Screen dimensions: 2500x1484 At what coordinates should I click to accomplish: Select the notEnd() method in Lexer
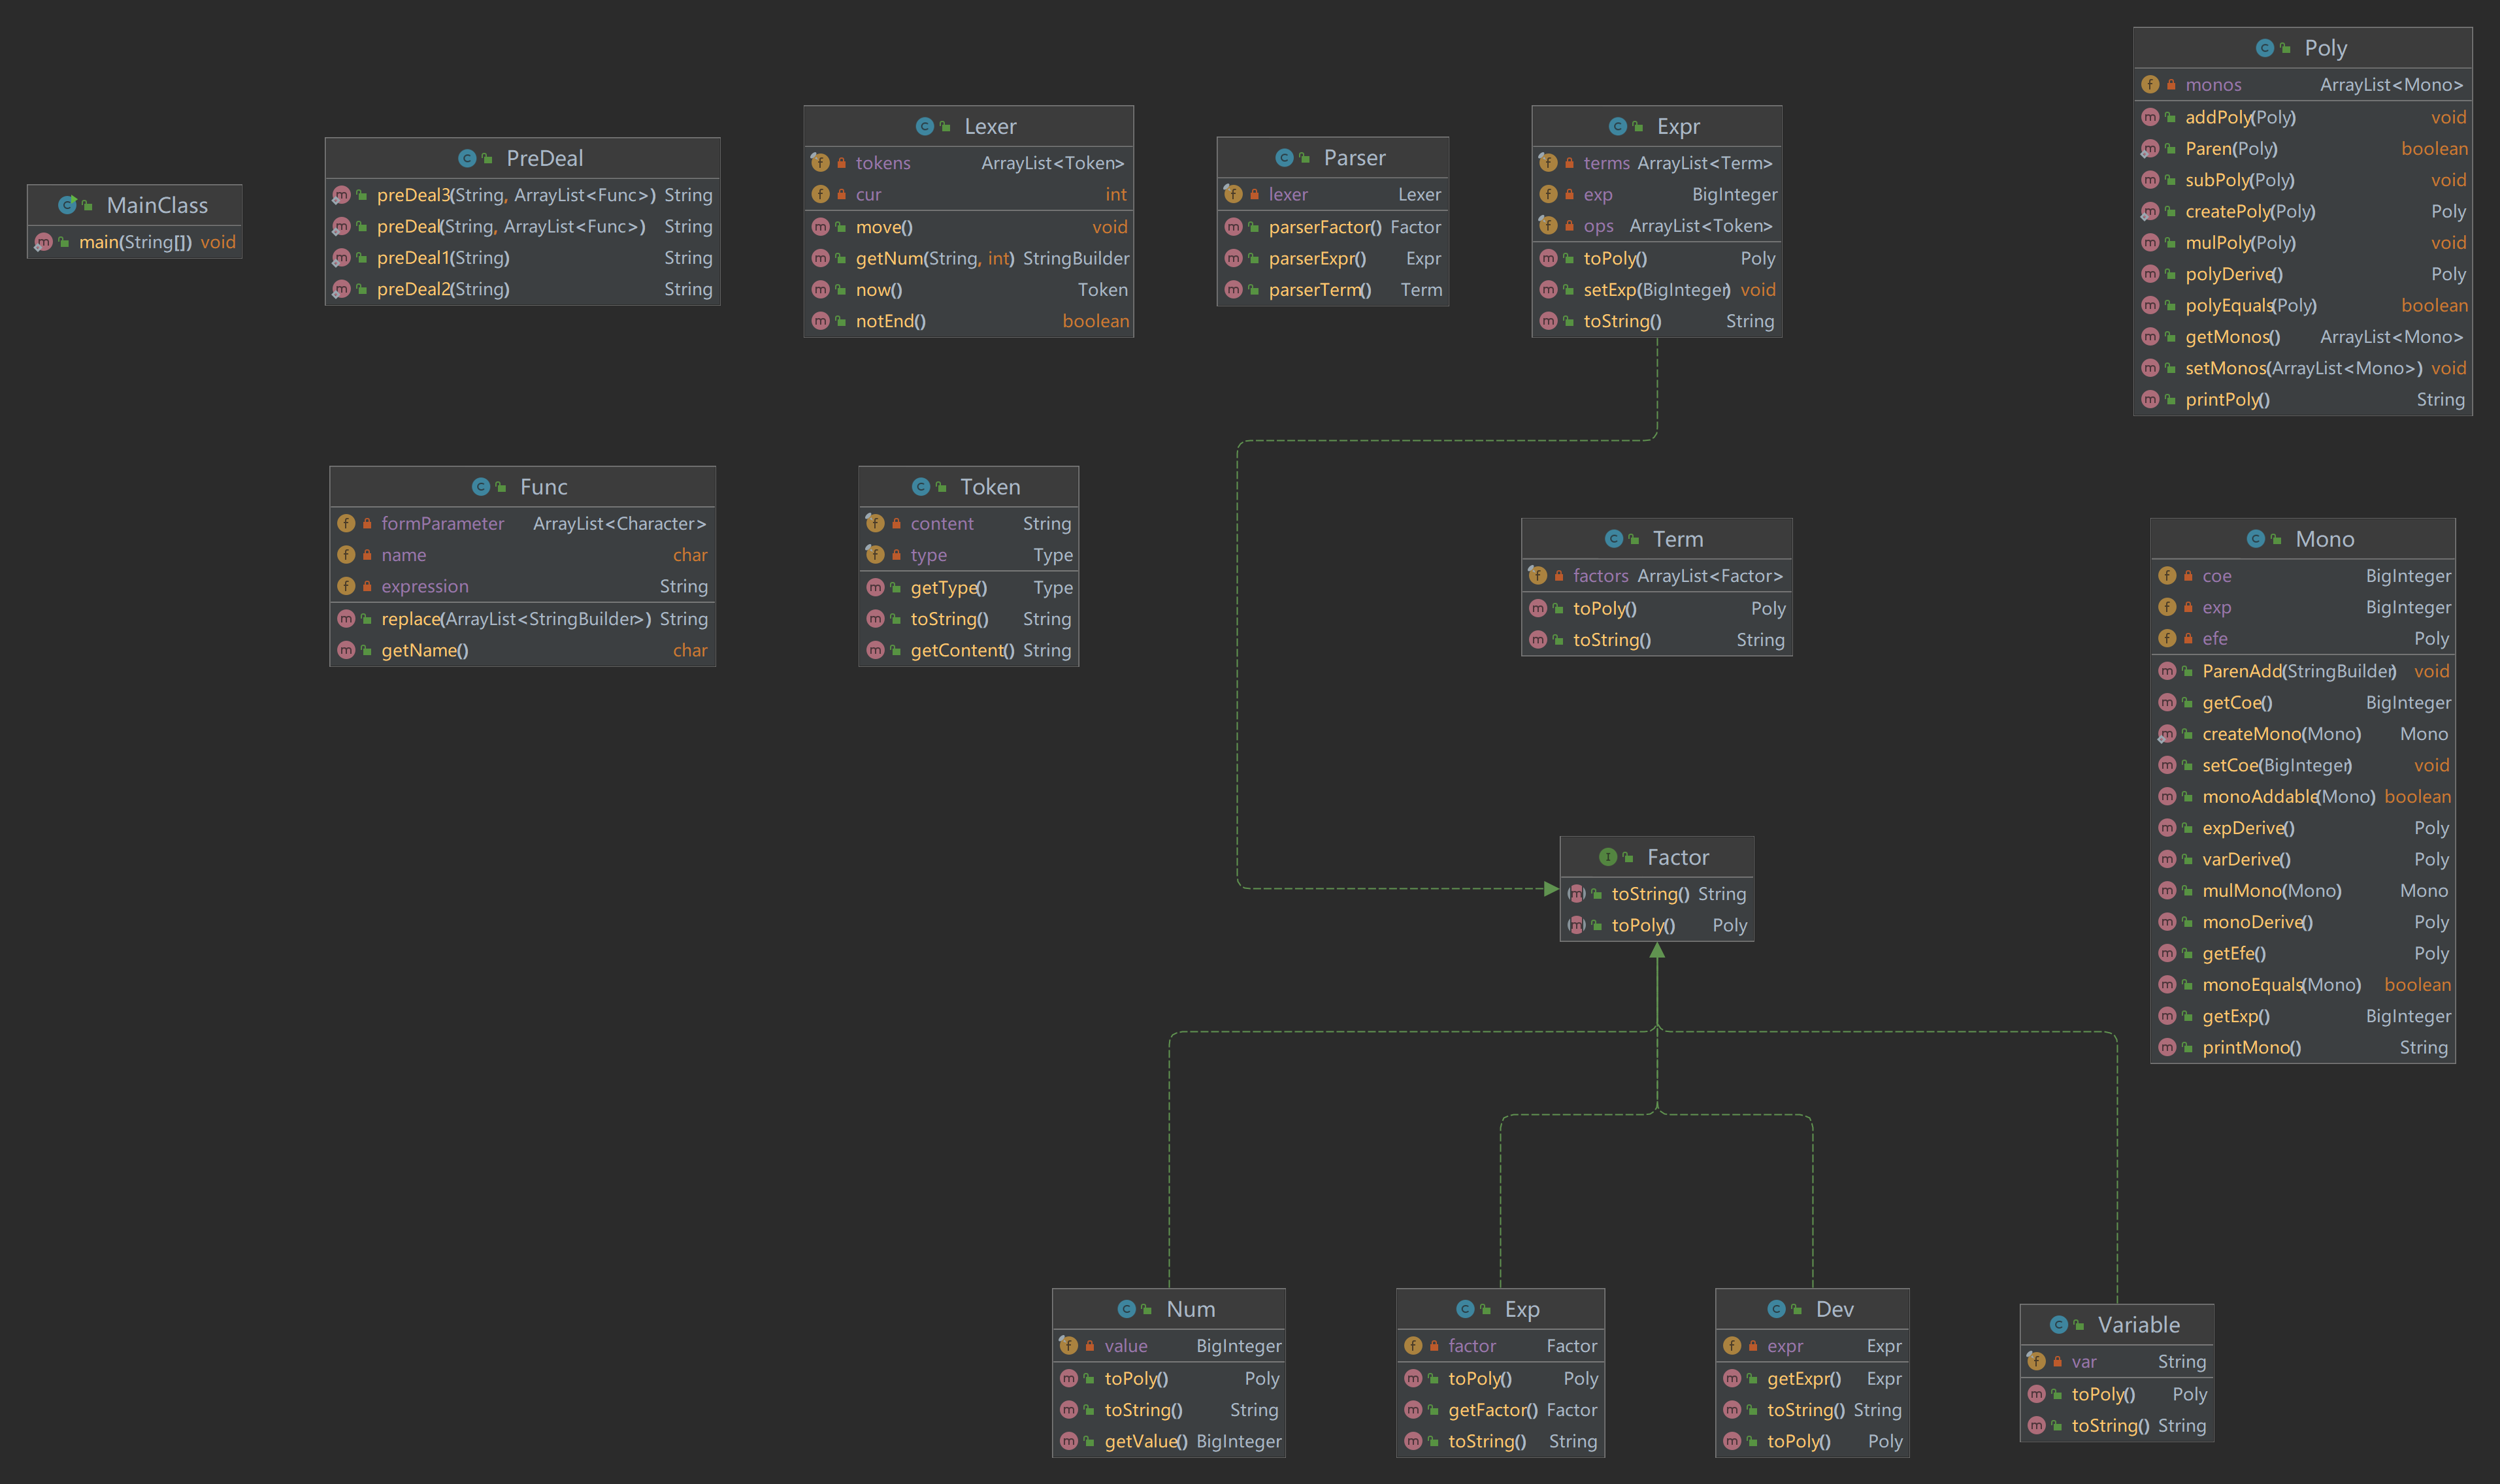click(968, 321)
